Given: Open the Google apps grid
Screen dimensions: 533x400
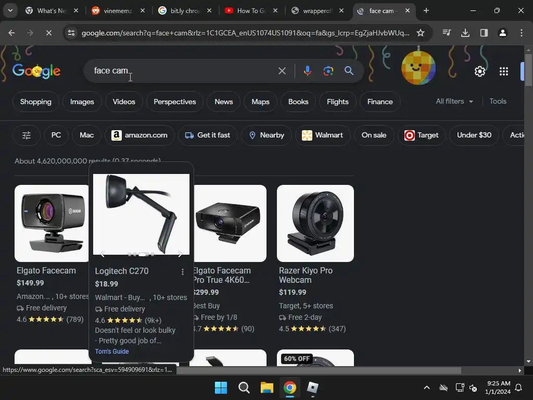Looking at the screenshot, I should click(x=504, y=71).
